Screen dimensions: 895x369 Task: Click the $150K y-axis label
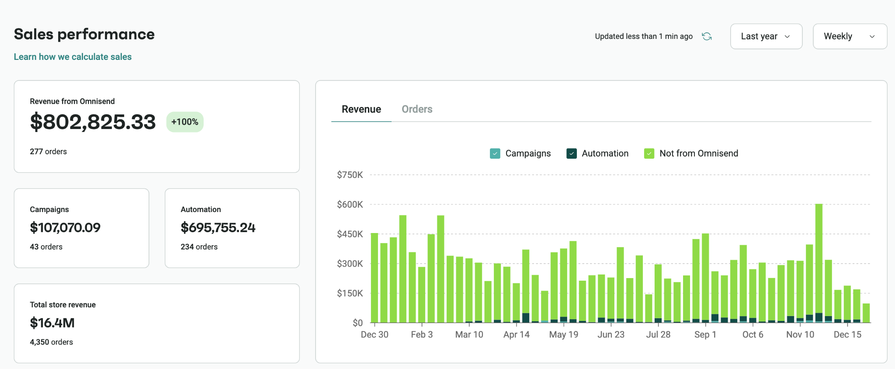click(x=350, y=293)
